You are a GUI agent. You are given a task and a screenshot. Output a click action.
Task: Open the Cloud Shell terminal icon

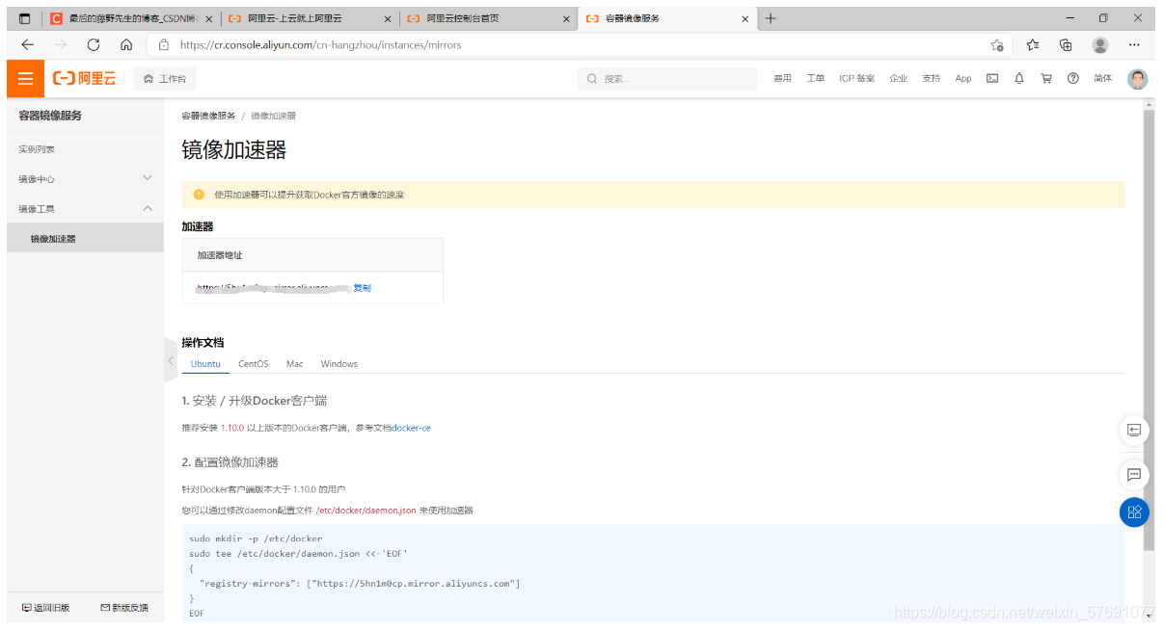992,79
